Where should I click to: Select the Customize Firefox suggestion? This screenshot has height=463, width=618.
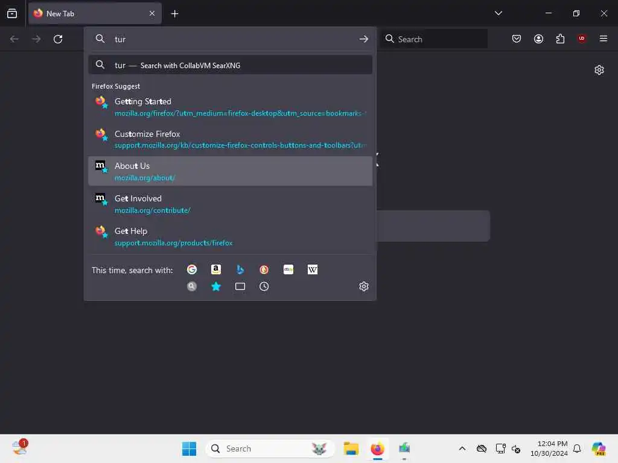(x=230, y=139)
